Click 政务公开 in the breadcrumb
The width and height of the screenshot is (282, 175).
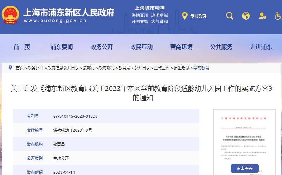coord(35,68)
